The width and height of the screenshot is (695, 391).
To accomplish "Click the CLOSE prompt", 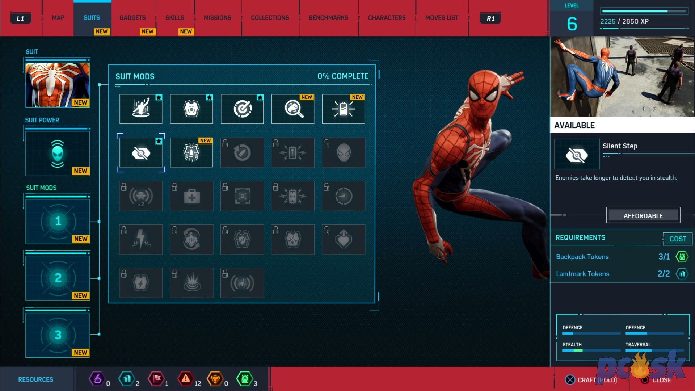I will pyautogui.click(x=656, y=380).
